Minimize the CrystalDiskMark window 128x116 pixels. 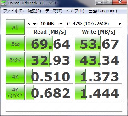(99, 2)
